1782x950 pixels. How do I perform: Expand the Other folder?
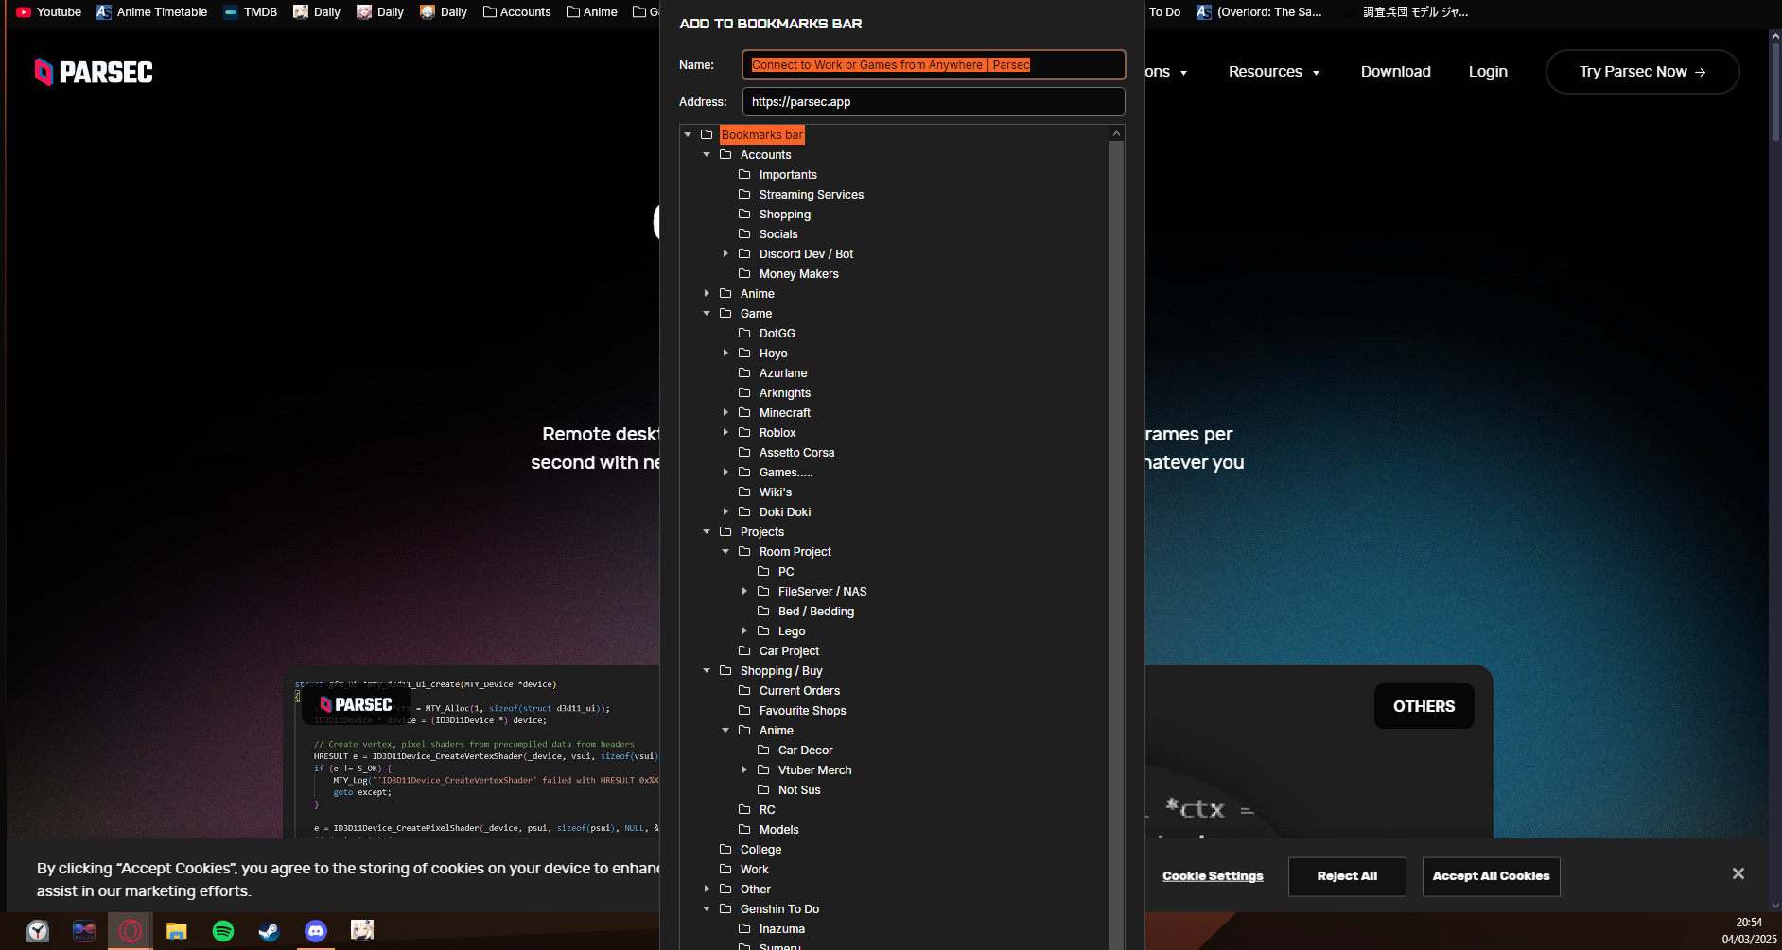click(x=707, y=890)
